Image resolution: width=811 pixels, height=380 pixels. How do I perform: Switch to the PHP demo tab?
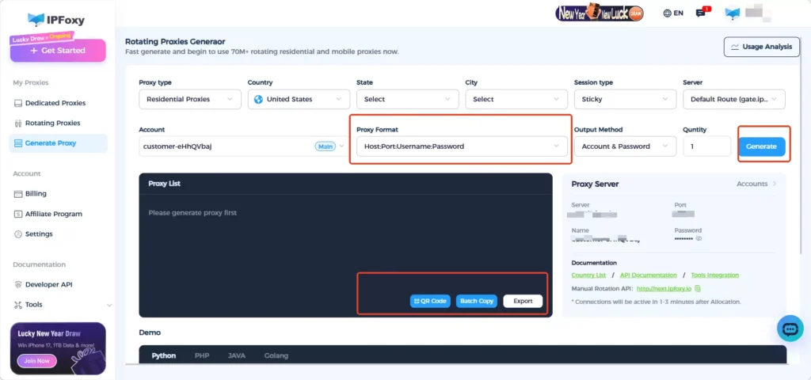tap(201, 356)
